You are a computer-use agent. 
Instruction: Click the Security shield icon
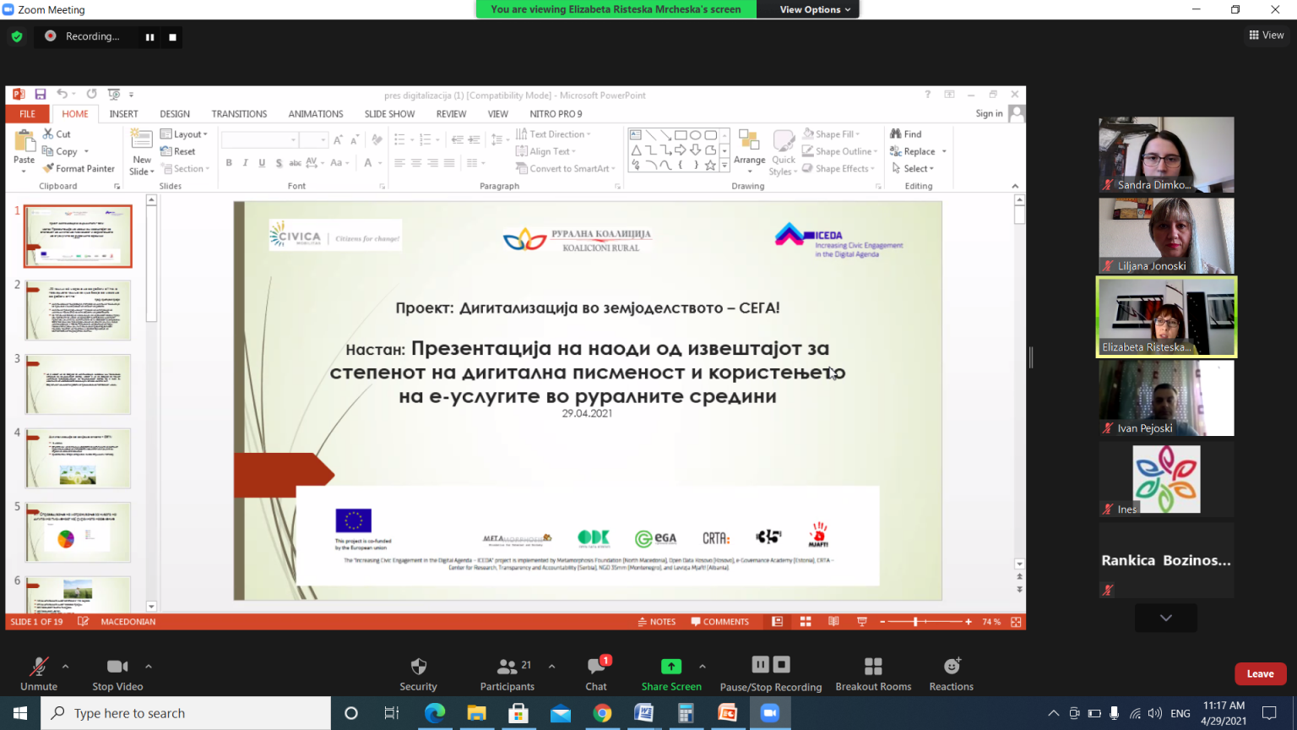tap(418, 667)
